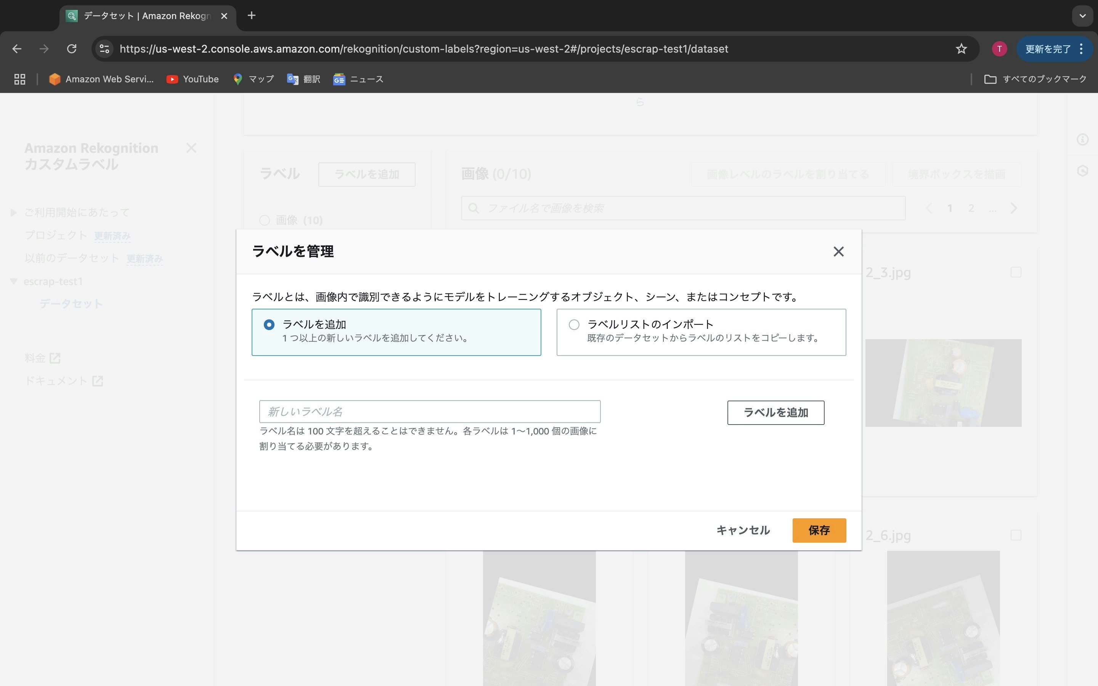
Task: Open the browser profile avatar
Action: click(1000, 48)
